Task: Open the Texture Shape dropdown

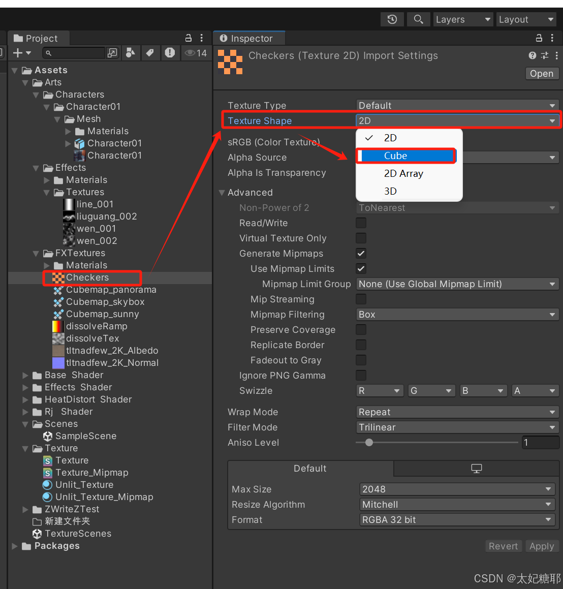Action: tap(457, 120)
